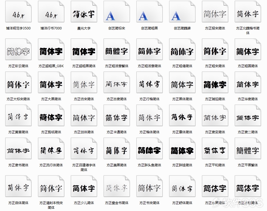Click the 方正大黑简体 font icon

click(x=51, y=82)
